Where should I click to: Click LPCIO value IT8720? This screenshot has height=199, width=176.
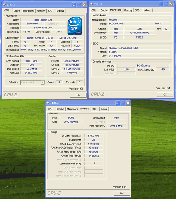coord(139,37)
